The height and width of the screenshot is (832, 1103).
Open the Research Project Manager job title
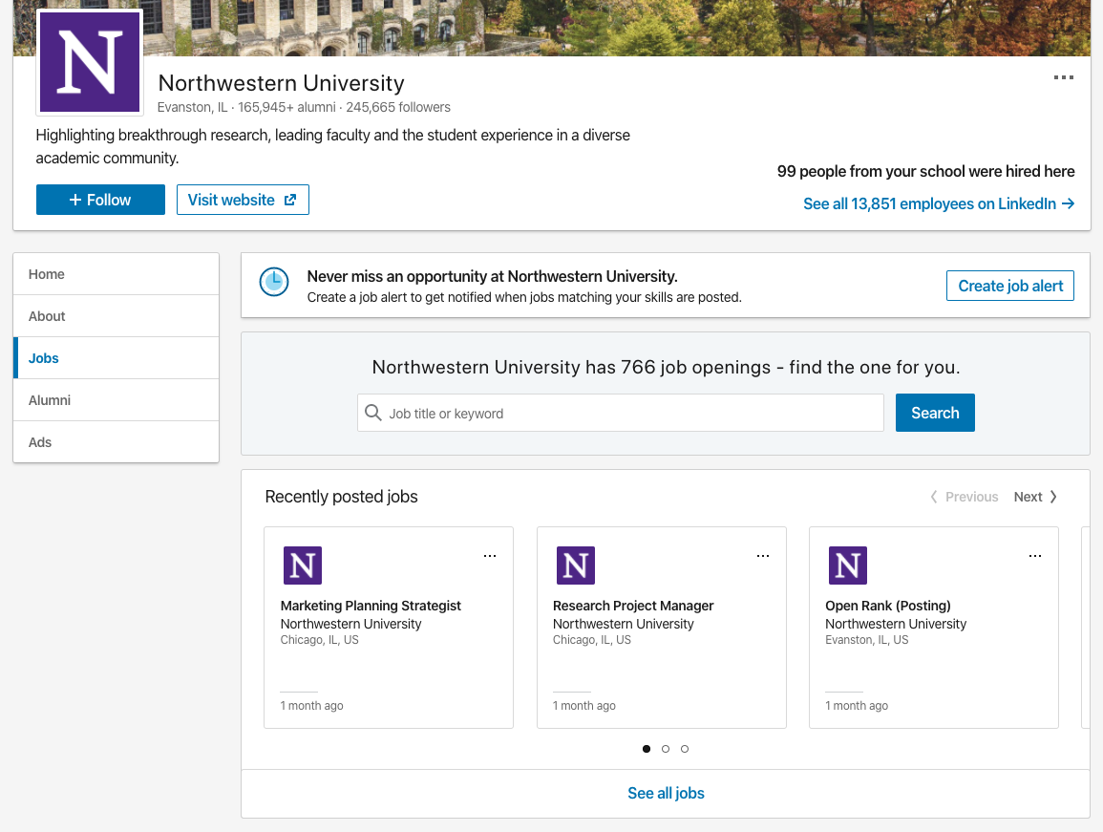[633, 606]
